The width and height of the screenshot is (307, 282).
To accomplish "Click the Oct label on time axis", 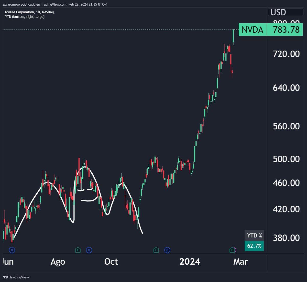I will 111,262.
